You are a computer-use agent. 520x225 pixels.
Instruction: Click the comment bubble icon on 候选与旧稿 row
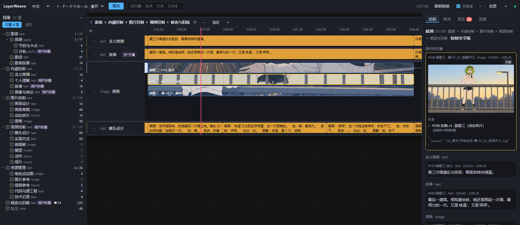(x=55, y=203)
